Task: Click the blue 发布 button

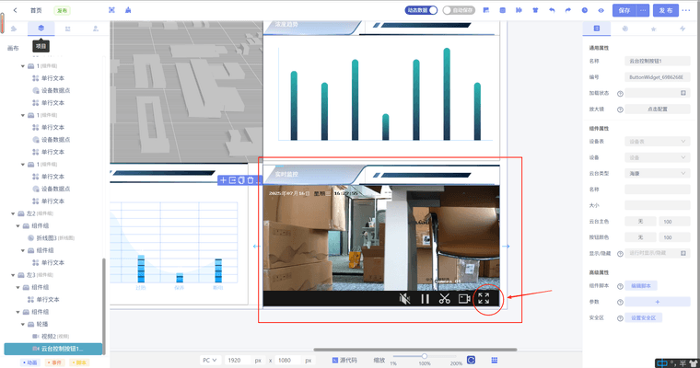Action: (x=666, y=10)
